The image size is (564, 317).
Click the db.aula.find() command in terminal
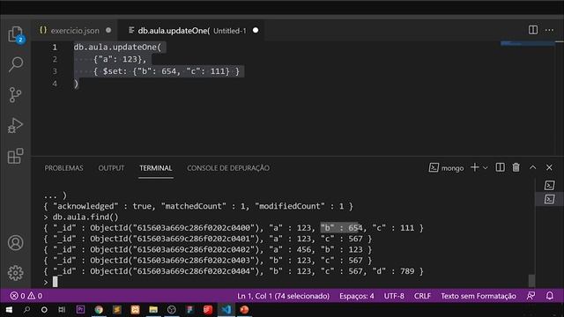pos(85,217)
